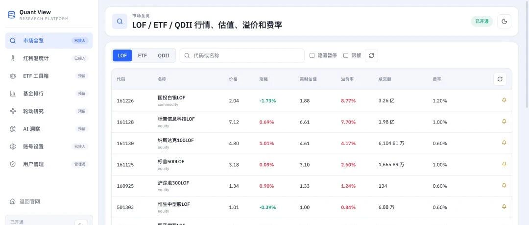Image resolution: width=529 pixels, height=225 pixels.
Task: Open ETF 工具箱 in the sidebar
Action: coord(49,76)
